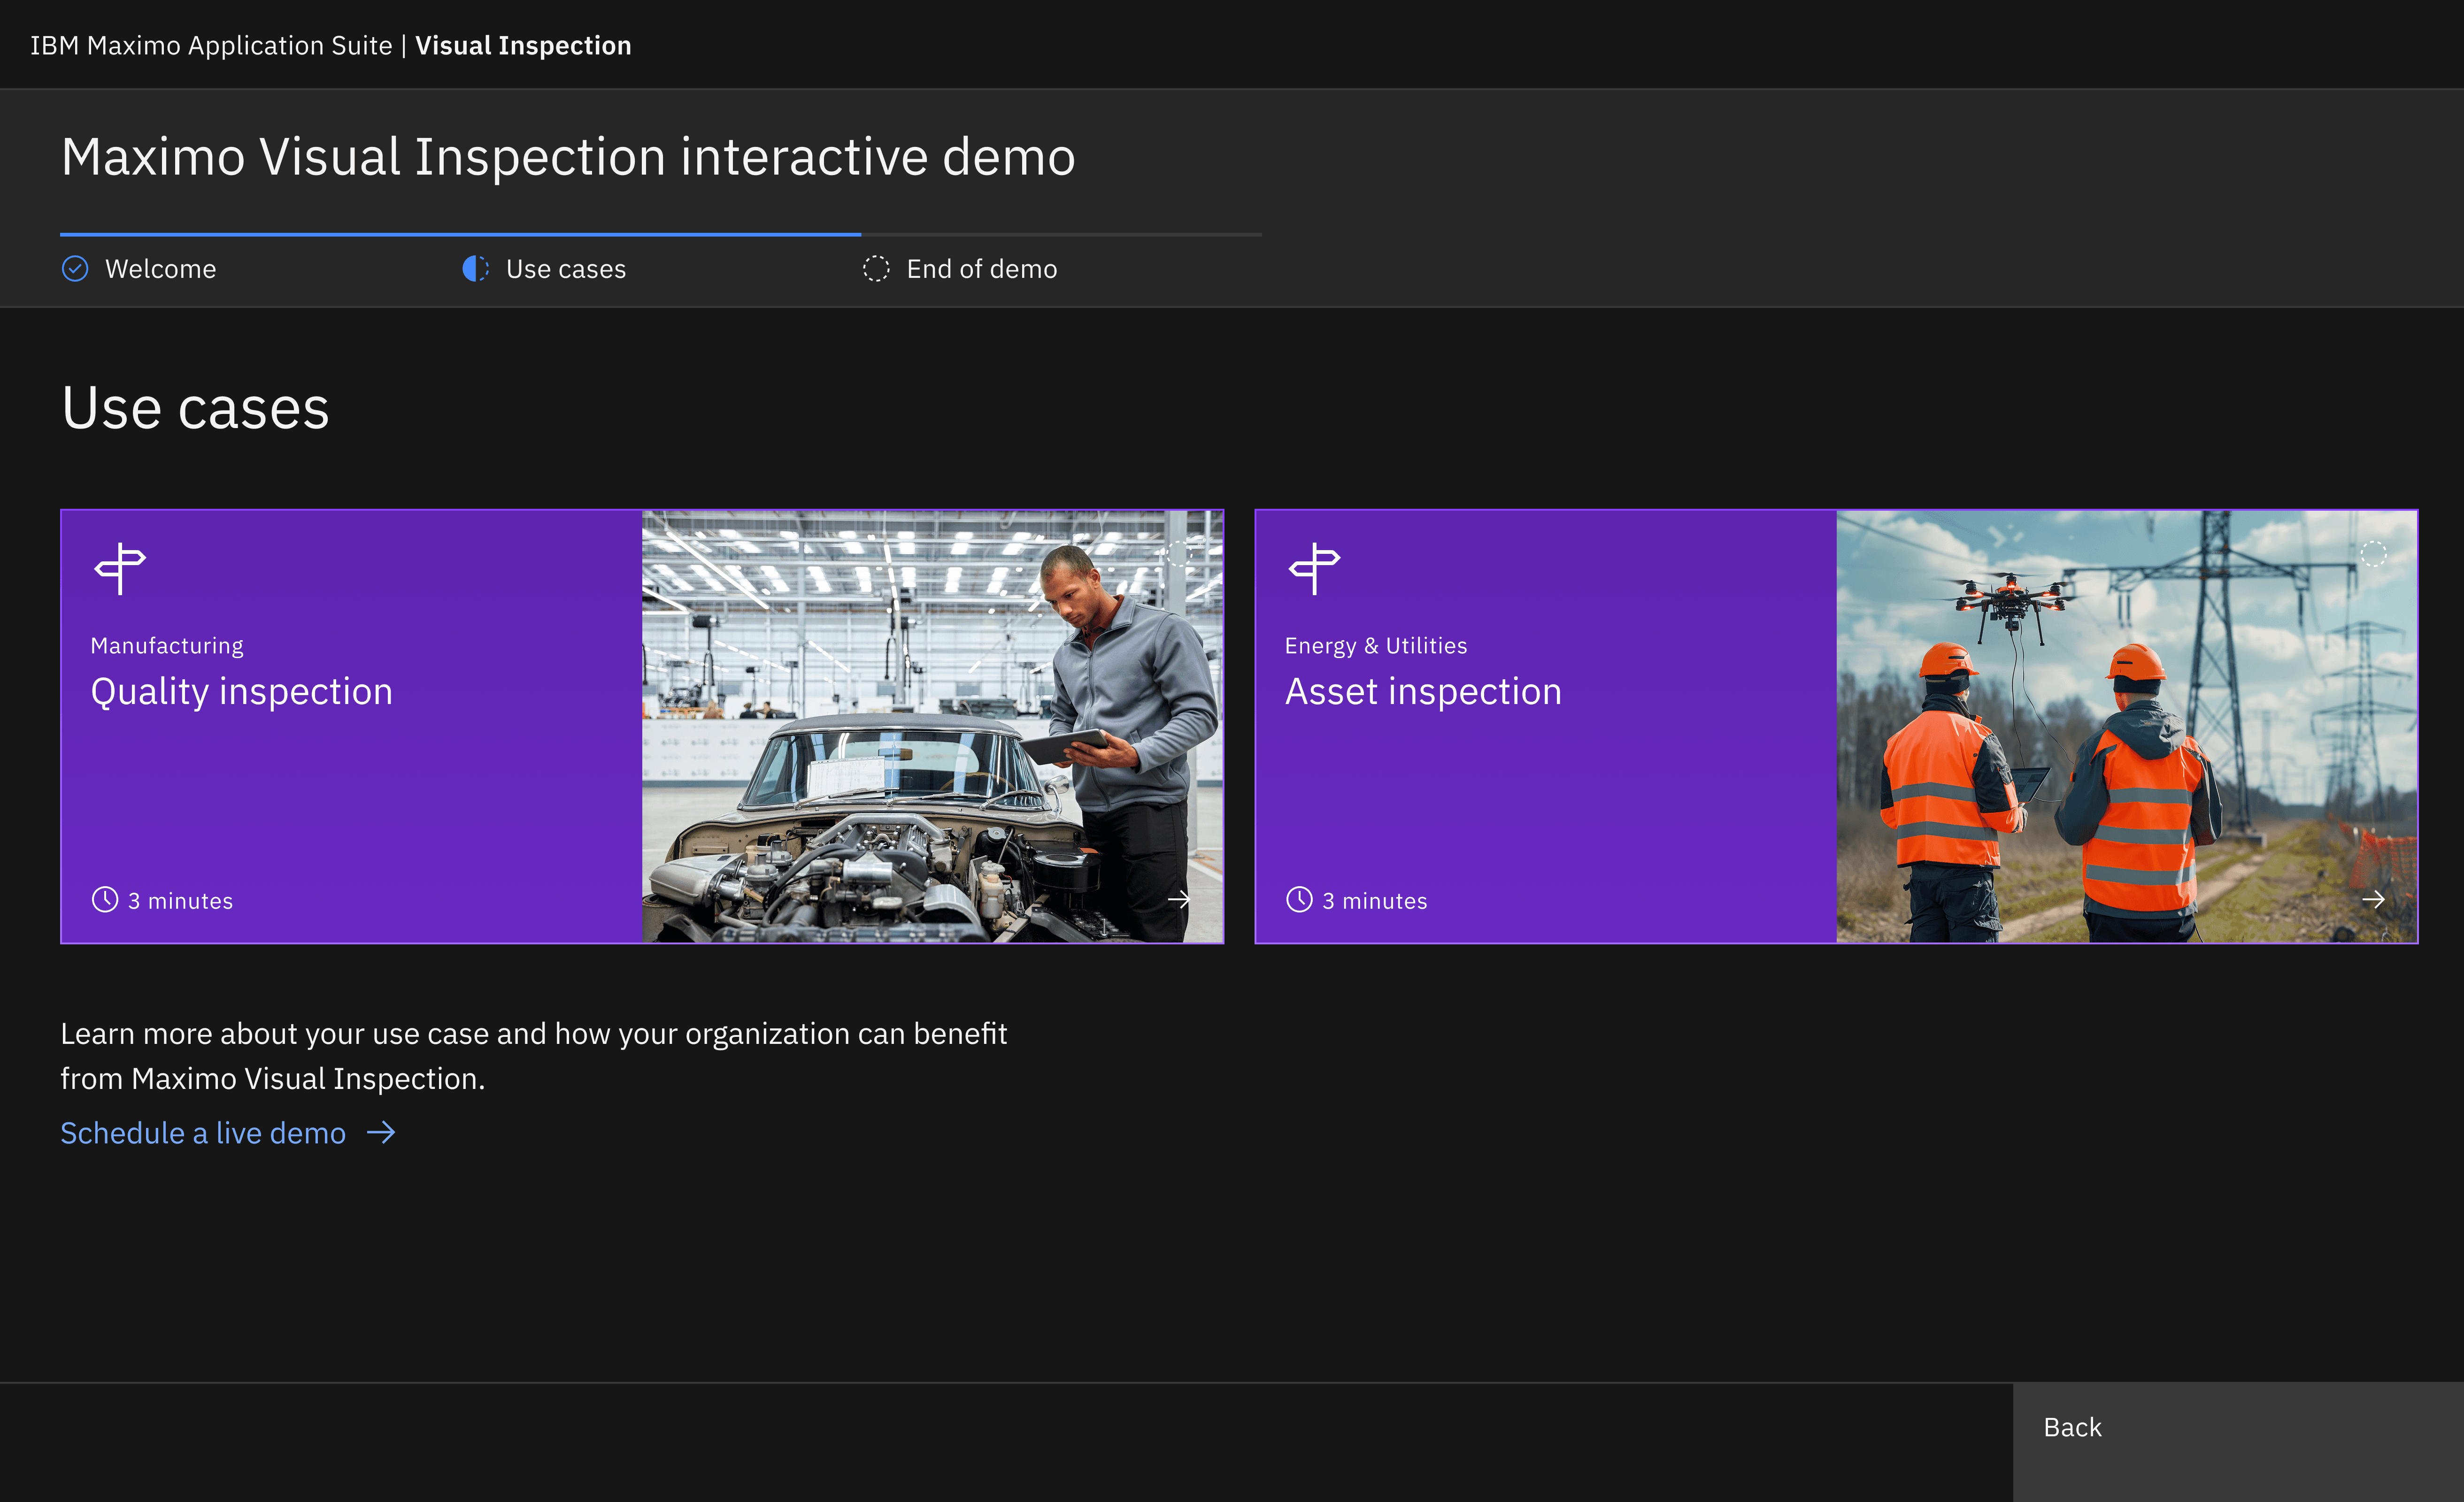Click the Use cases half-filled progress icon
The height and width of the screenshot is (1502, 2464).
[475, 269]
